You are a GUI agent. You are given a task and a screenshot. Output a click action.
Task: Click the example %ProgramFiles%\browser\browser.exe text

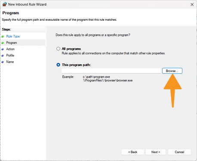pos(108,80)
